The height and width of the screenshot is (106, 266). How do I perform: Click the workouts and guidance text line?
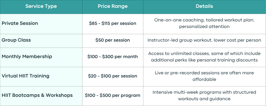pyautogui.click(x=204, y=99)
